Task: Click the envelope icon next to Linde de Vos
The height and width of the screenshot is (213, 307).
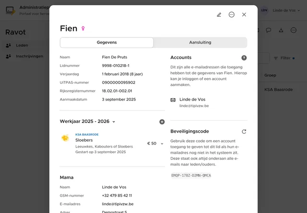Action: pos(173,100)
